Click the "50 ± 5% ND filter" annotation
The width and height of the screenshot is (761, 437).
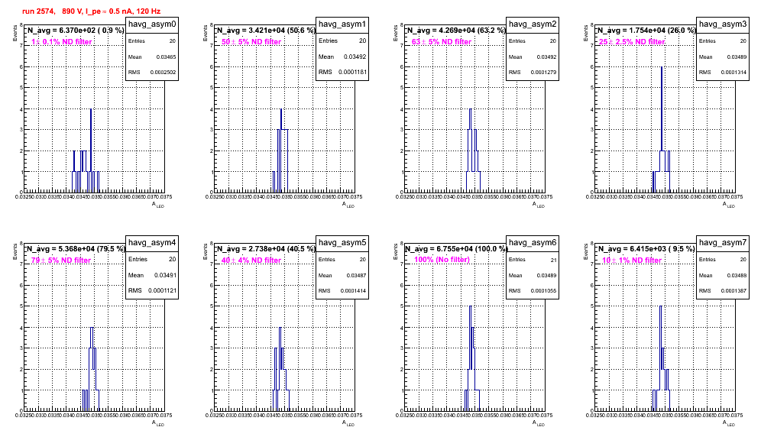click(x=251, y=42)
